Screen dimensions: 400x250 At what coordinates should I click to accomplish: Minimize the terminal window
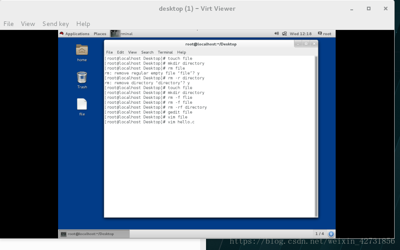[298, 44]
